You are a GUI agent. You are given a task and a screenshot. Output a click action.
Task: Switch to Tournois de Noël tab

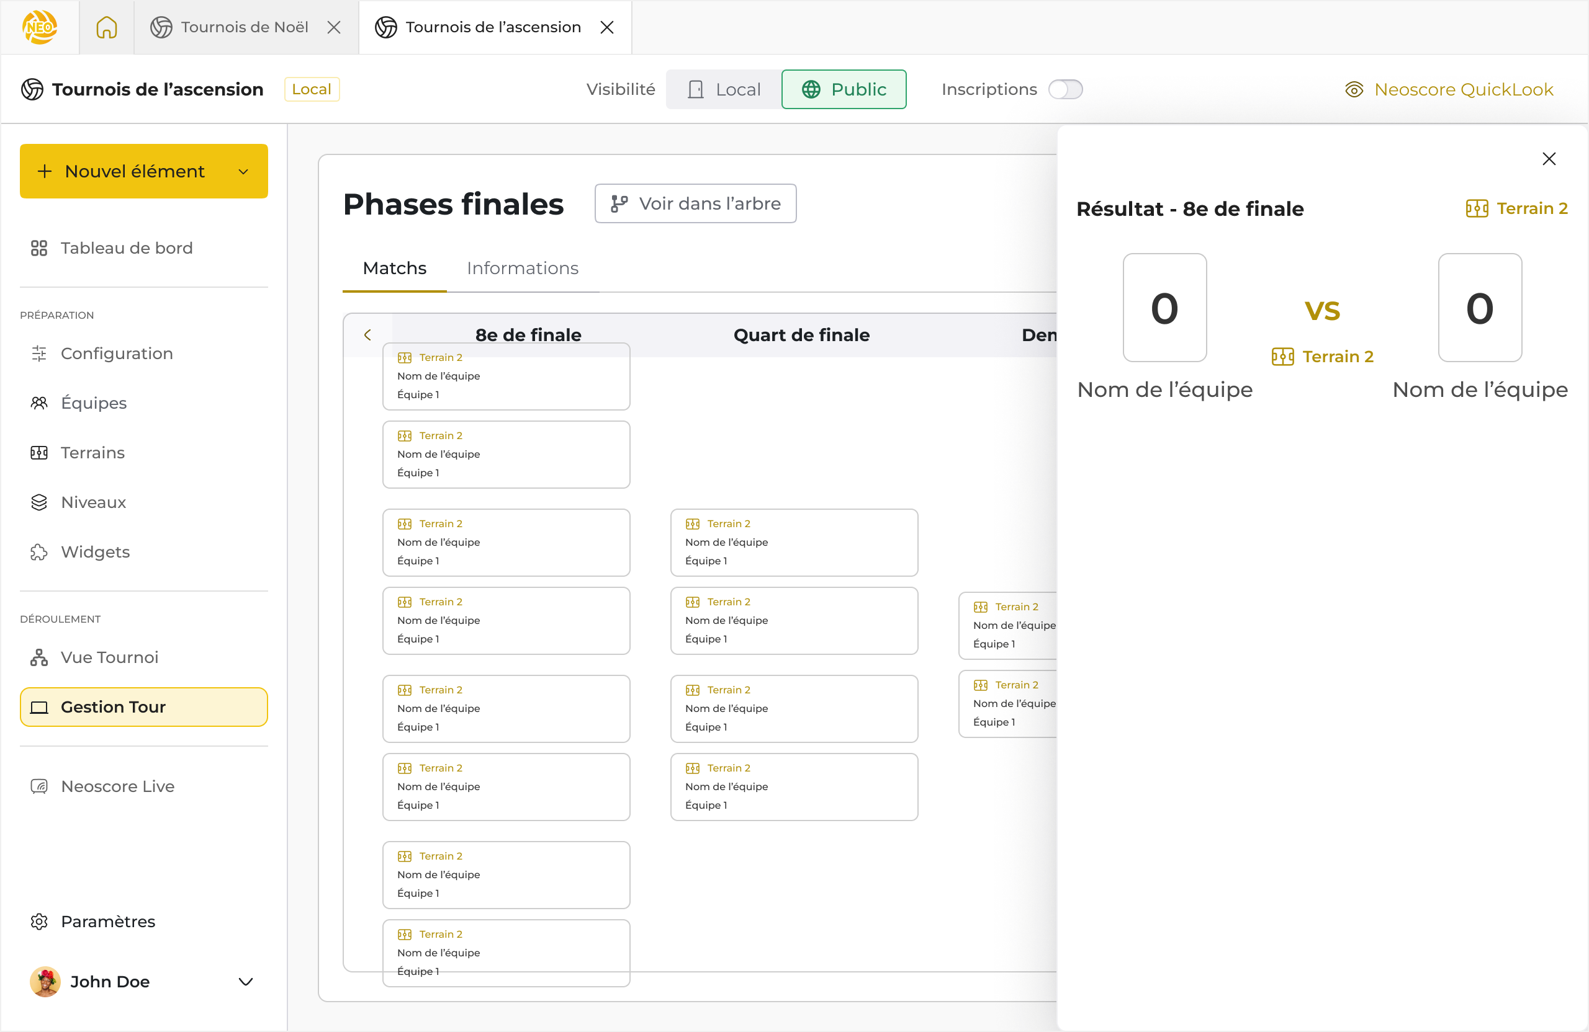point(245,27)
